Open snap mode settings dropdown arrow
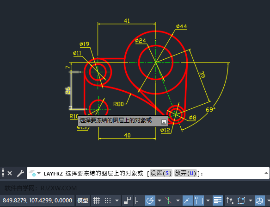This screenshot has height=207, width=270. 117,201
